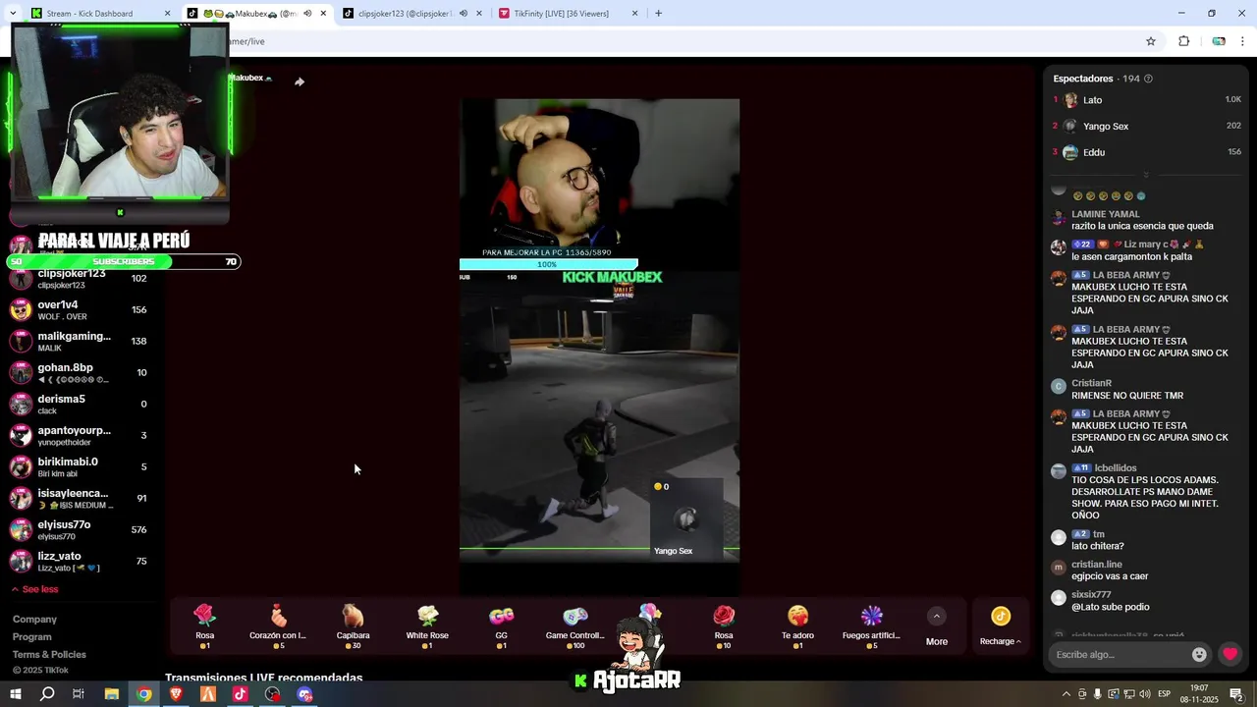
Task: Open TikTok app from the taskbar
Action: [241, 694]
